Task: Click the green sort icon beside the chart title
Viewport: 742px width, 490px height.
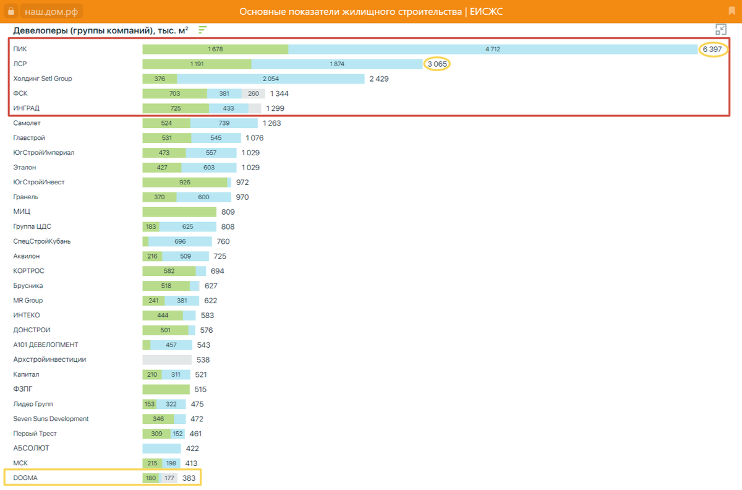Action: (x=202, y=29)
